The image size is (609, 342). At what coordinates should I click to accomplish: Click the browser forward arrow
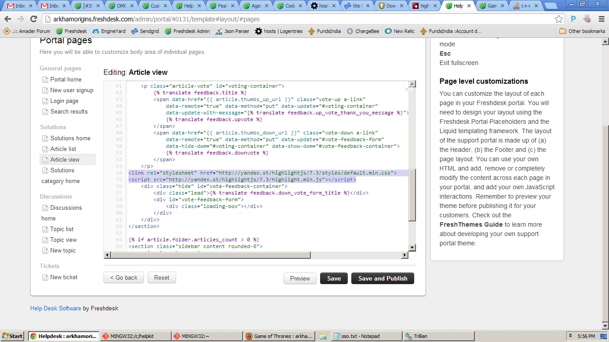point(21,19)
